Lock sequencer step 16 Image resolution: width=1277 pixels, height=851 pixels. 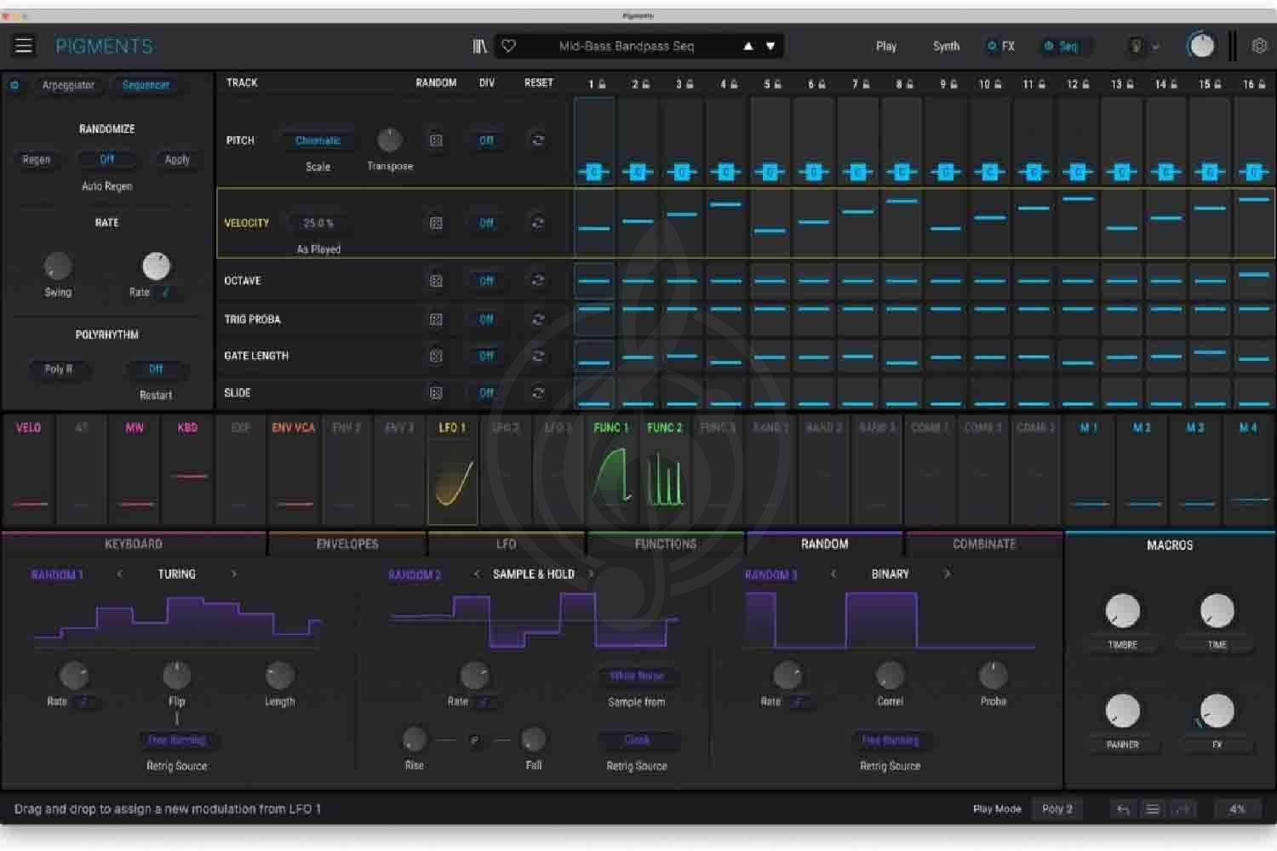[x=1262, y=84]
